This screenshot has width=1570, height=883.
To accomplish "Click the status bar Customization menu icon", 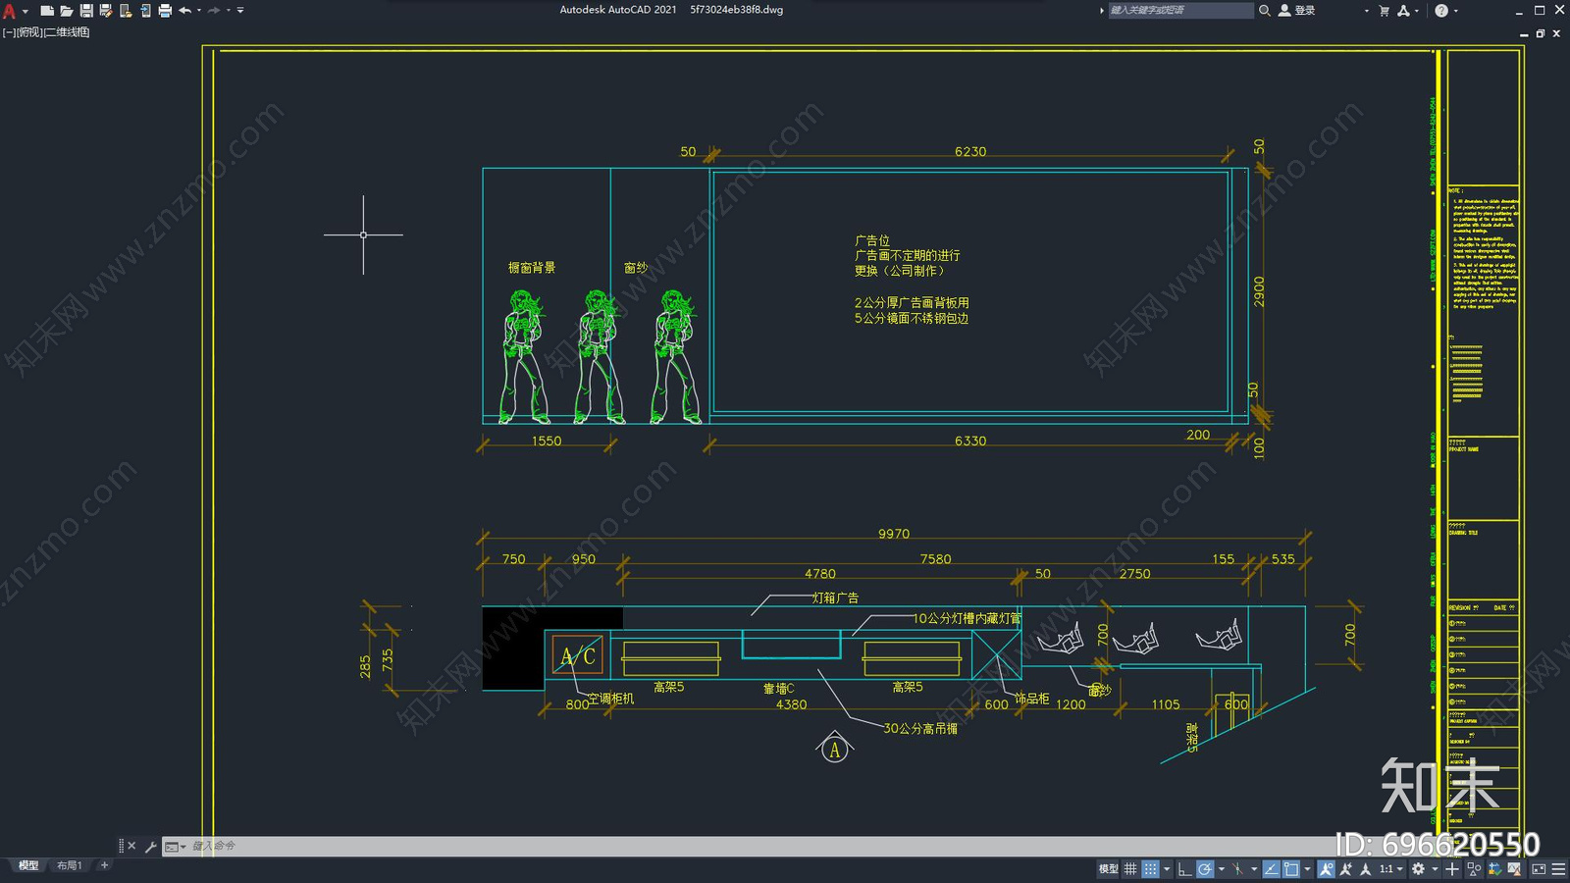I will pyautogui.click(x=1558, y=869).
